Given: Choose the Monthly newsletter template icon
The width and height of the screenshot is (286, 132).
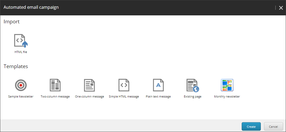Looking at the screenshot, I should click(x=227, y=85).
